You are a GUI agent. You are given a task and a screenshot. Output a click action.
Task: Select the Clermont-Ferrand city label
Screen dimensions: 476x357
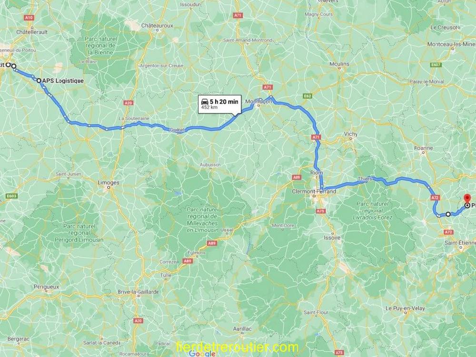314,192
